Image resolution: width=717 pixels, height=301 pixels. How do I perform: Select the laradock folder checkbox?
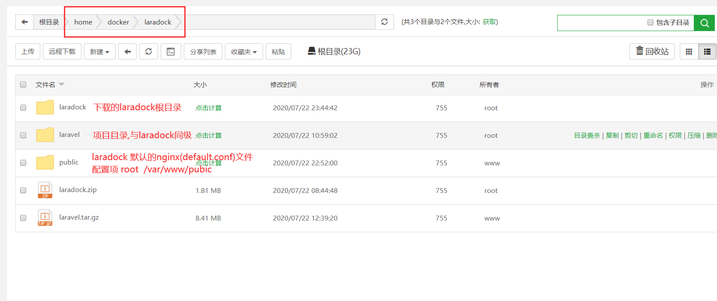pyautogui.click(x=23, y=108)
